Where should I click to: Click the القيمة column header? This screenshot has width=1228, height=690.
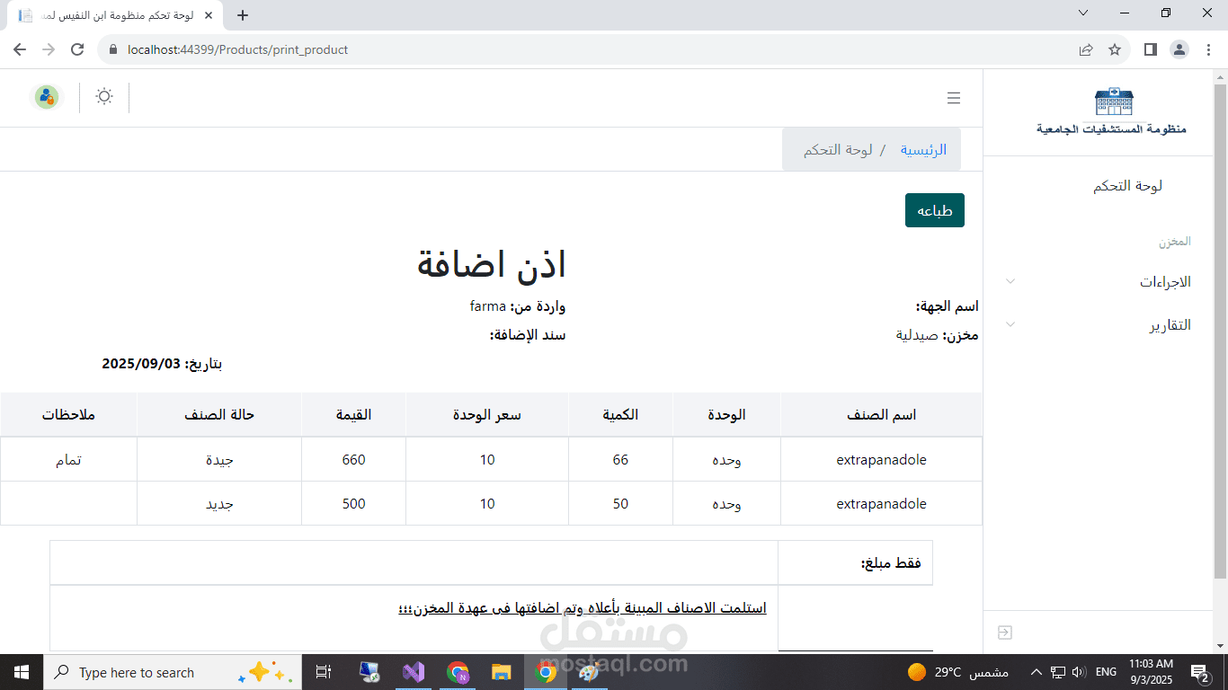353,414
